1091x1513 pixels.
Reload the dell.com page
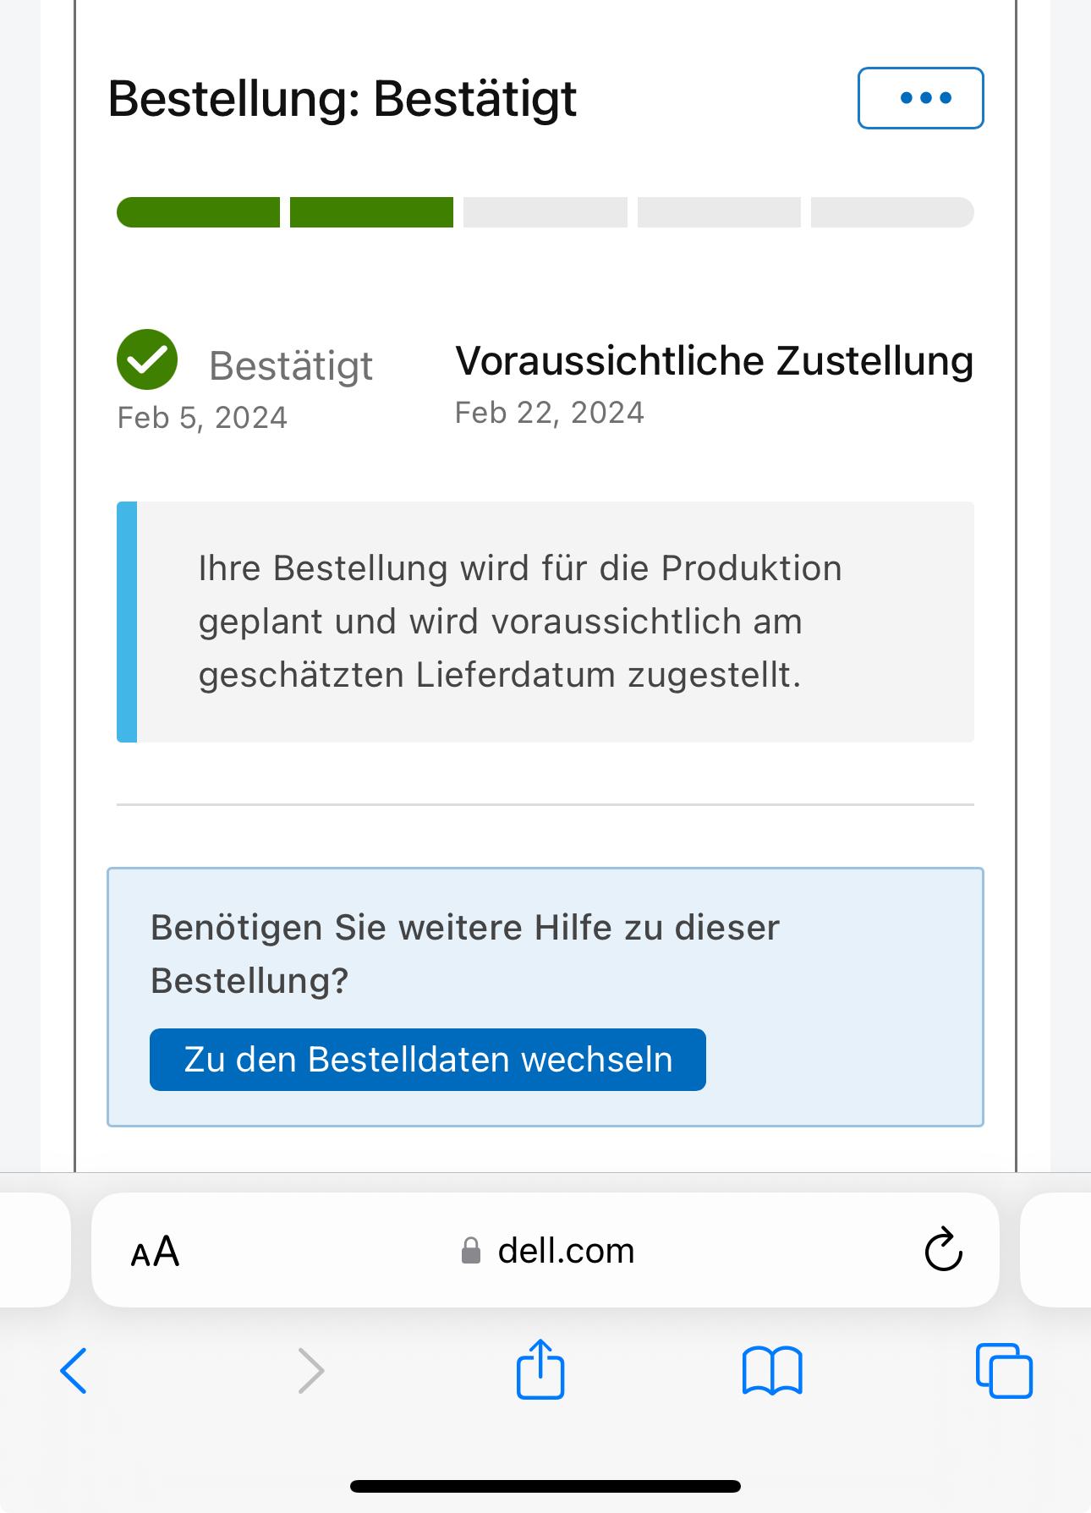point(943,1250)
